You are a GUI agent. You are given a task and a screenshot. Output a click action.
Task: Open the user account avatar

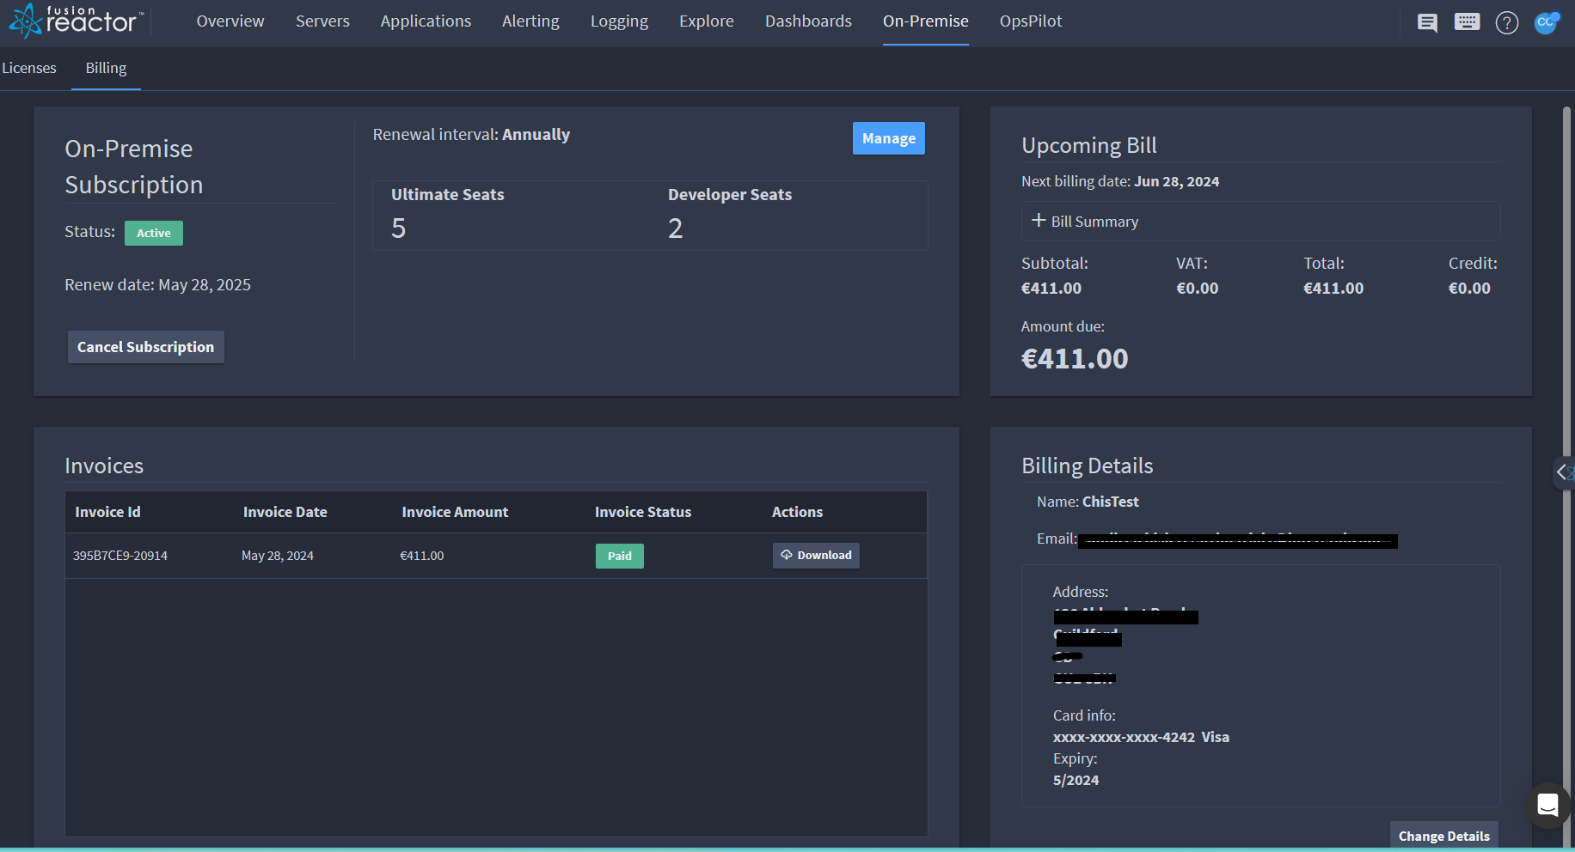(1546, 22)
